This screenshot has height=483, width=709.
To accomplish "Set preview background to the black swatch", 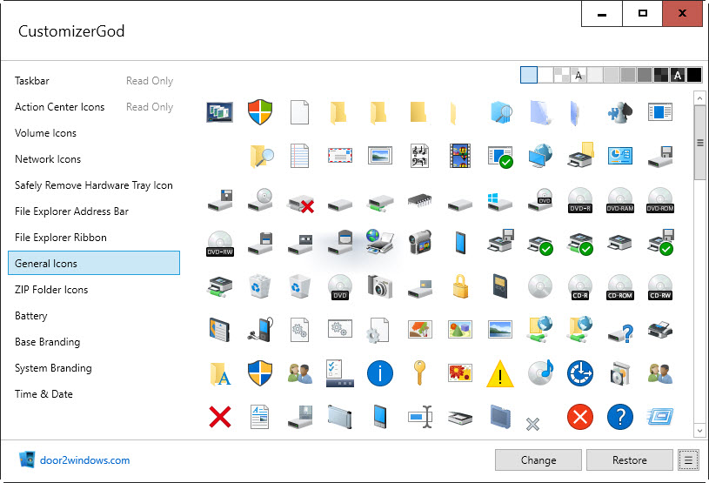I will (x=693, y=75).
